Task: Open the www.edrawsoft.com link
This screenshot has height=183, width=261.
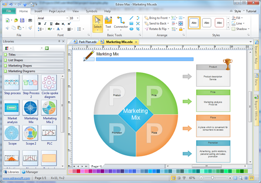Action: click(x=16, y=178)
